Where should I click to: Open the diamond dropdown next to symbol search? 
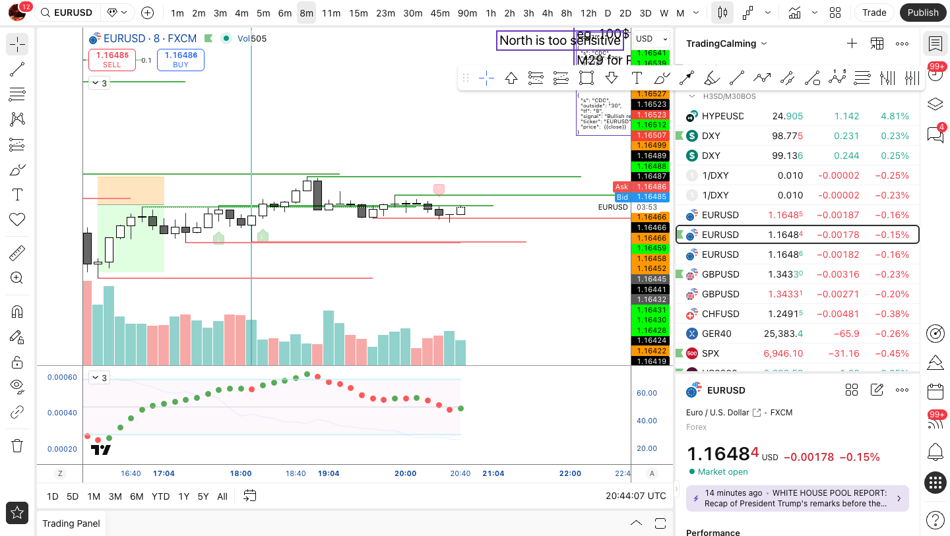pos(117,13)
